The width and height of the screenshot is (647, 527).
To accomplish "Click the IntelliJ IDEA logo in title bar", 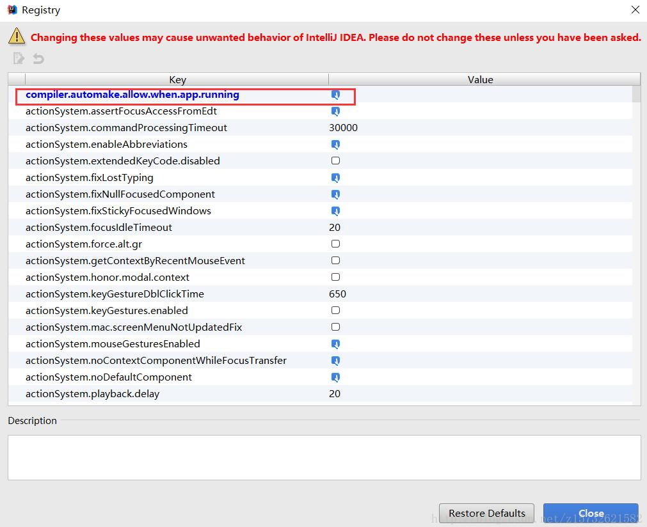I will pos(12,10).
